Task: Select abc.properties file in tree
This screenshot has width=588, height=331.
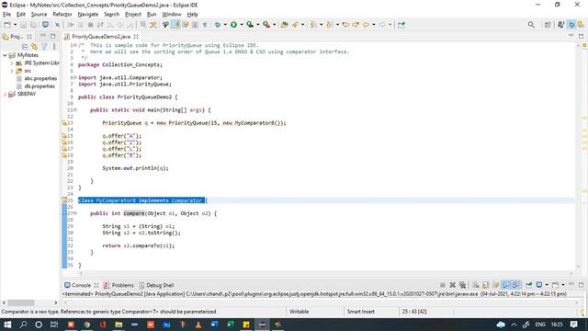Action: (x=37, y=78)
